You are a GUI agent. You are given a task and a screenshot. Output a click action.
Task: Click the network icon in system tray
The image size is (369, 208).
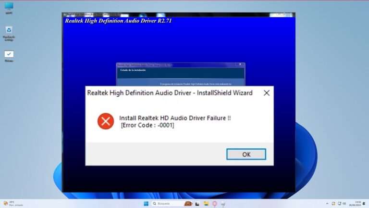click(339, 204)
